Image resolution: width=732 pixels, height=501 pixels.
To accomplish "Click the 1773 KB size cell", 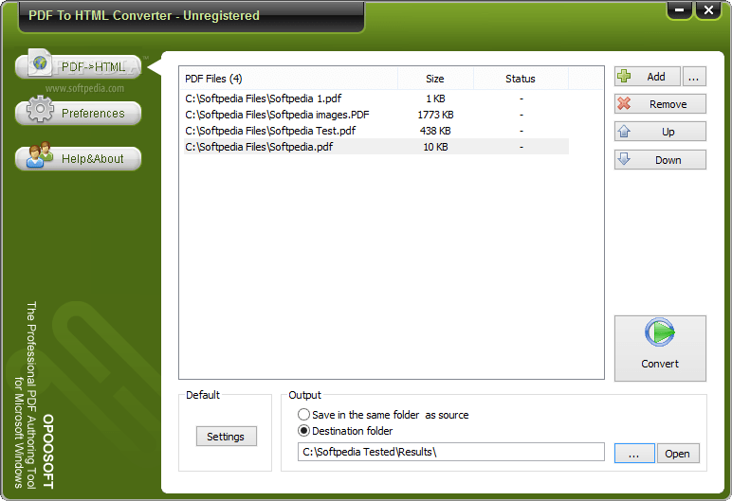I will point(435,115).
